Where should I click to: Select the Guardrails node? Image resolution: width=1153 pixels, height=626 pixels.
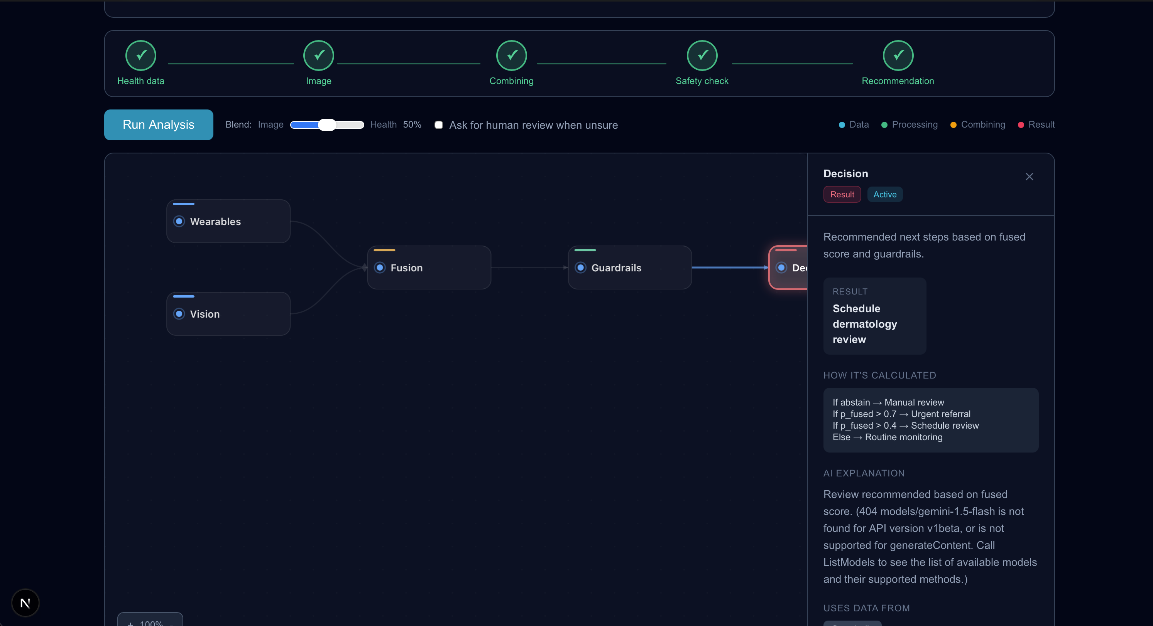(x=629, y=268)
